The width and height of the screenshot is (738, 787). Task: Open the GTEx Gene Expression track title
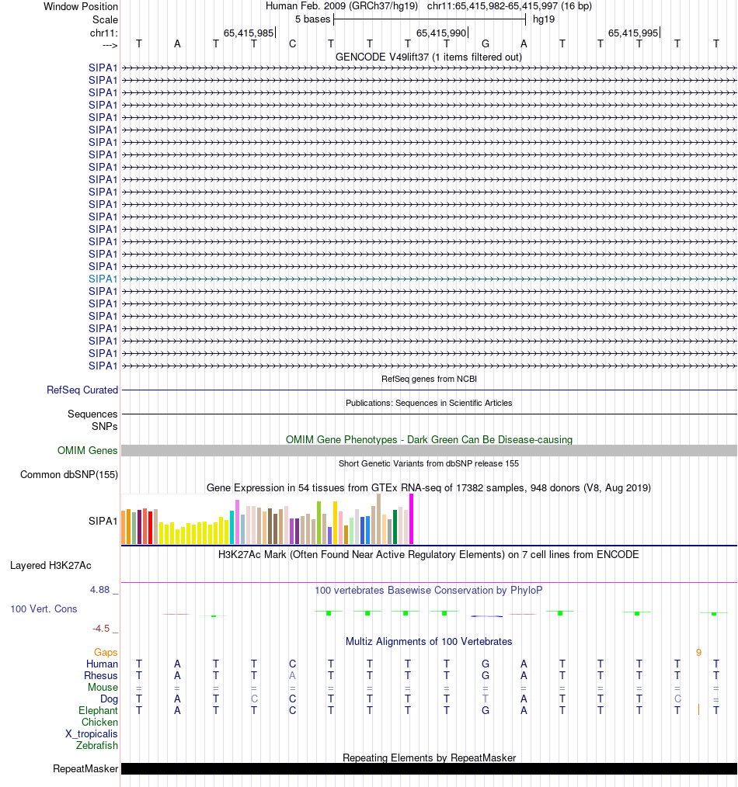[x=429, y=488]
